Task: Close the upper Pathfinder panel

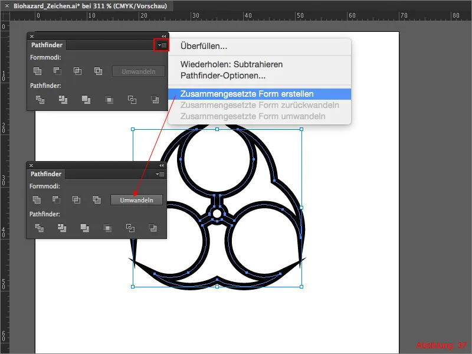Action: click(32, 36)
